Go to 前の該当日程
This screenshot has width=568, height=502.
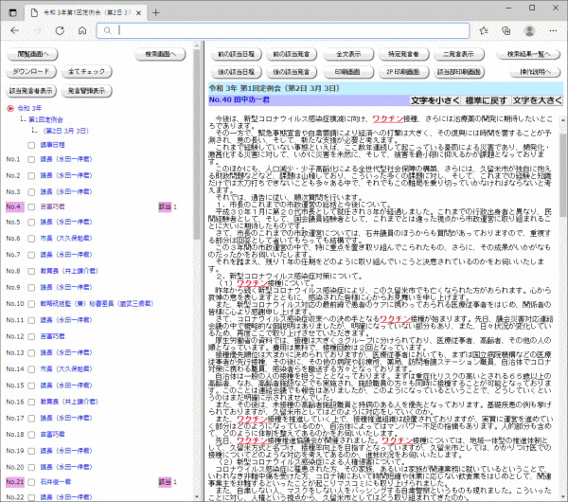[x=236, y=54]
